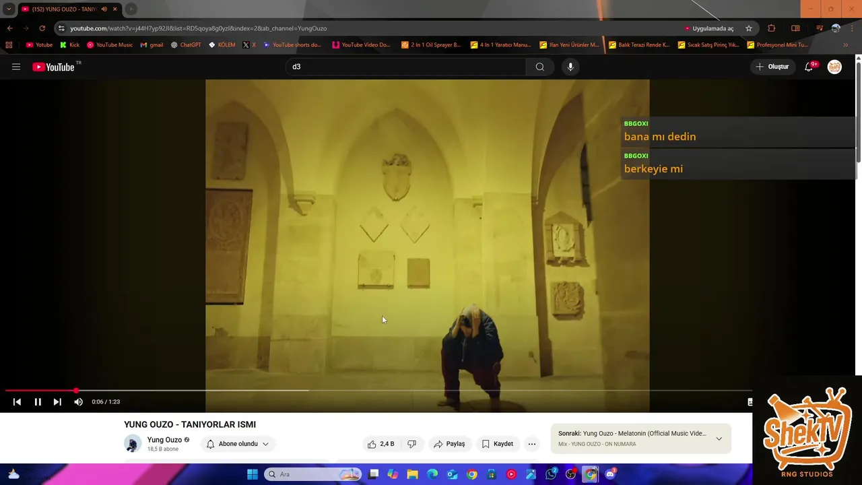Open the Yung Ouzo channel name link
Image resolution: width=862 pixels, height=485 pixels.
[164, 440]
